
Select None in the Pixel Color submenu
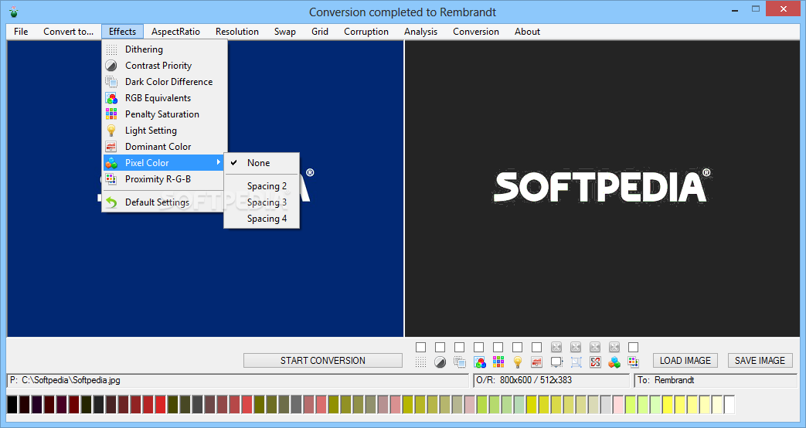tap(262, 163)
